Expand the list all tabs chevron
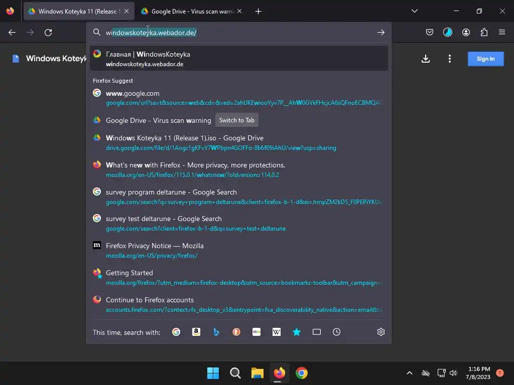 coord(414,11)
